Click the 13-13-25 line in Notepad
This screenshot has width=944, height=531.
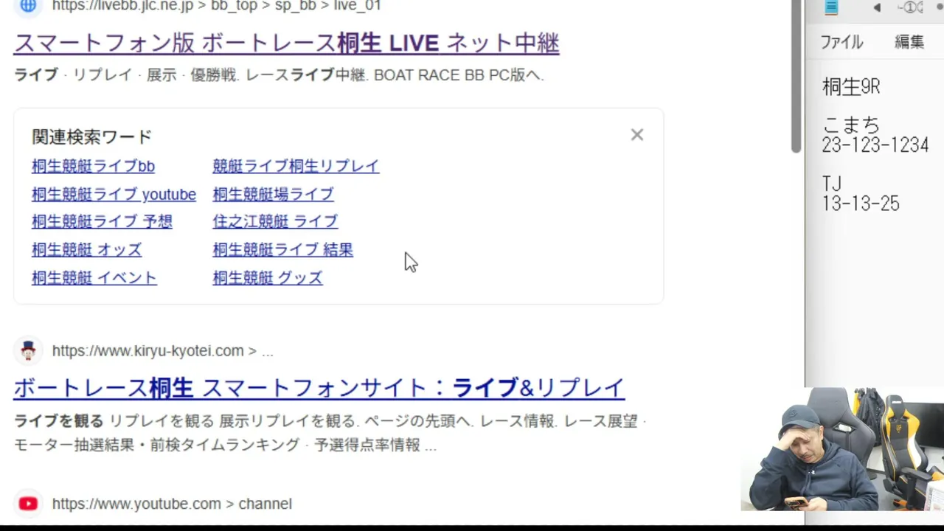click(861, 204)
